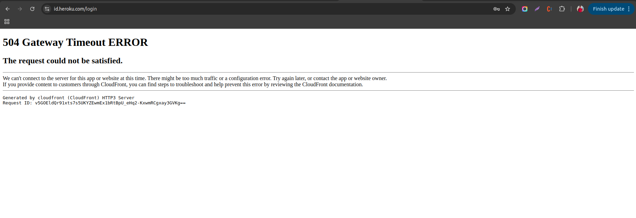Open the apps grid in bookmarks bar
The image size is (636, 218).
pyautogui.click(x=7, y=22)
